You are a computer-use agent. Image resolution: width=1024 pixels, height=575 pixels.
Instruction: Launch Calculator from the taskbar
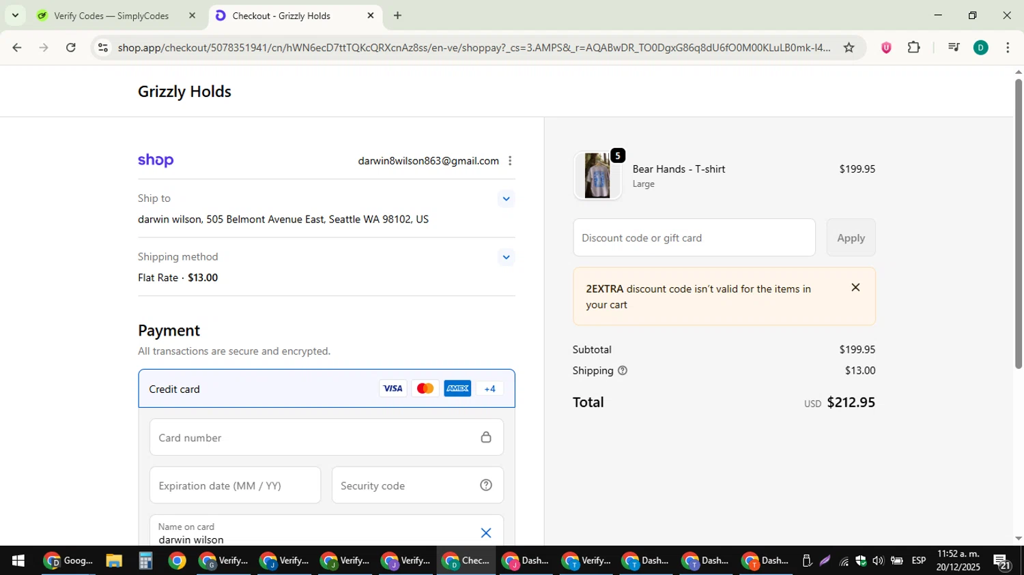[x=145, y=561]
